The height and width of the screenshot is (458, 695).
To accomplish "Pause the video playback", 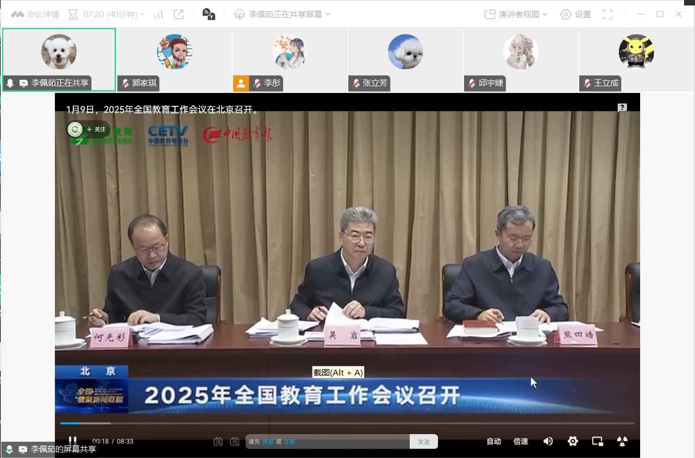I will click(x=72, y=441).
